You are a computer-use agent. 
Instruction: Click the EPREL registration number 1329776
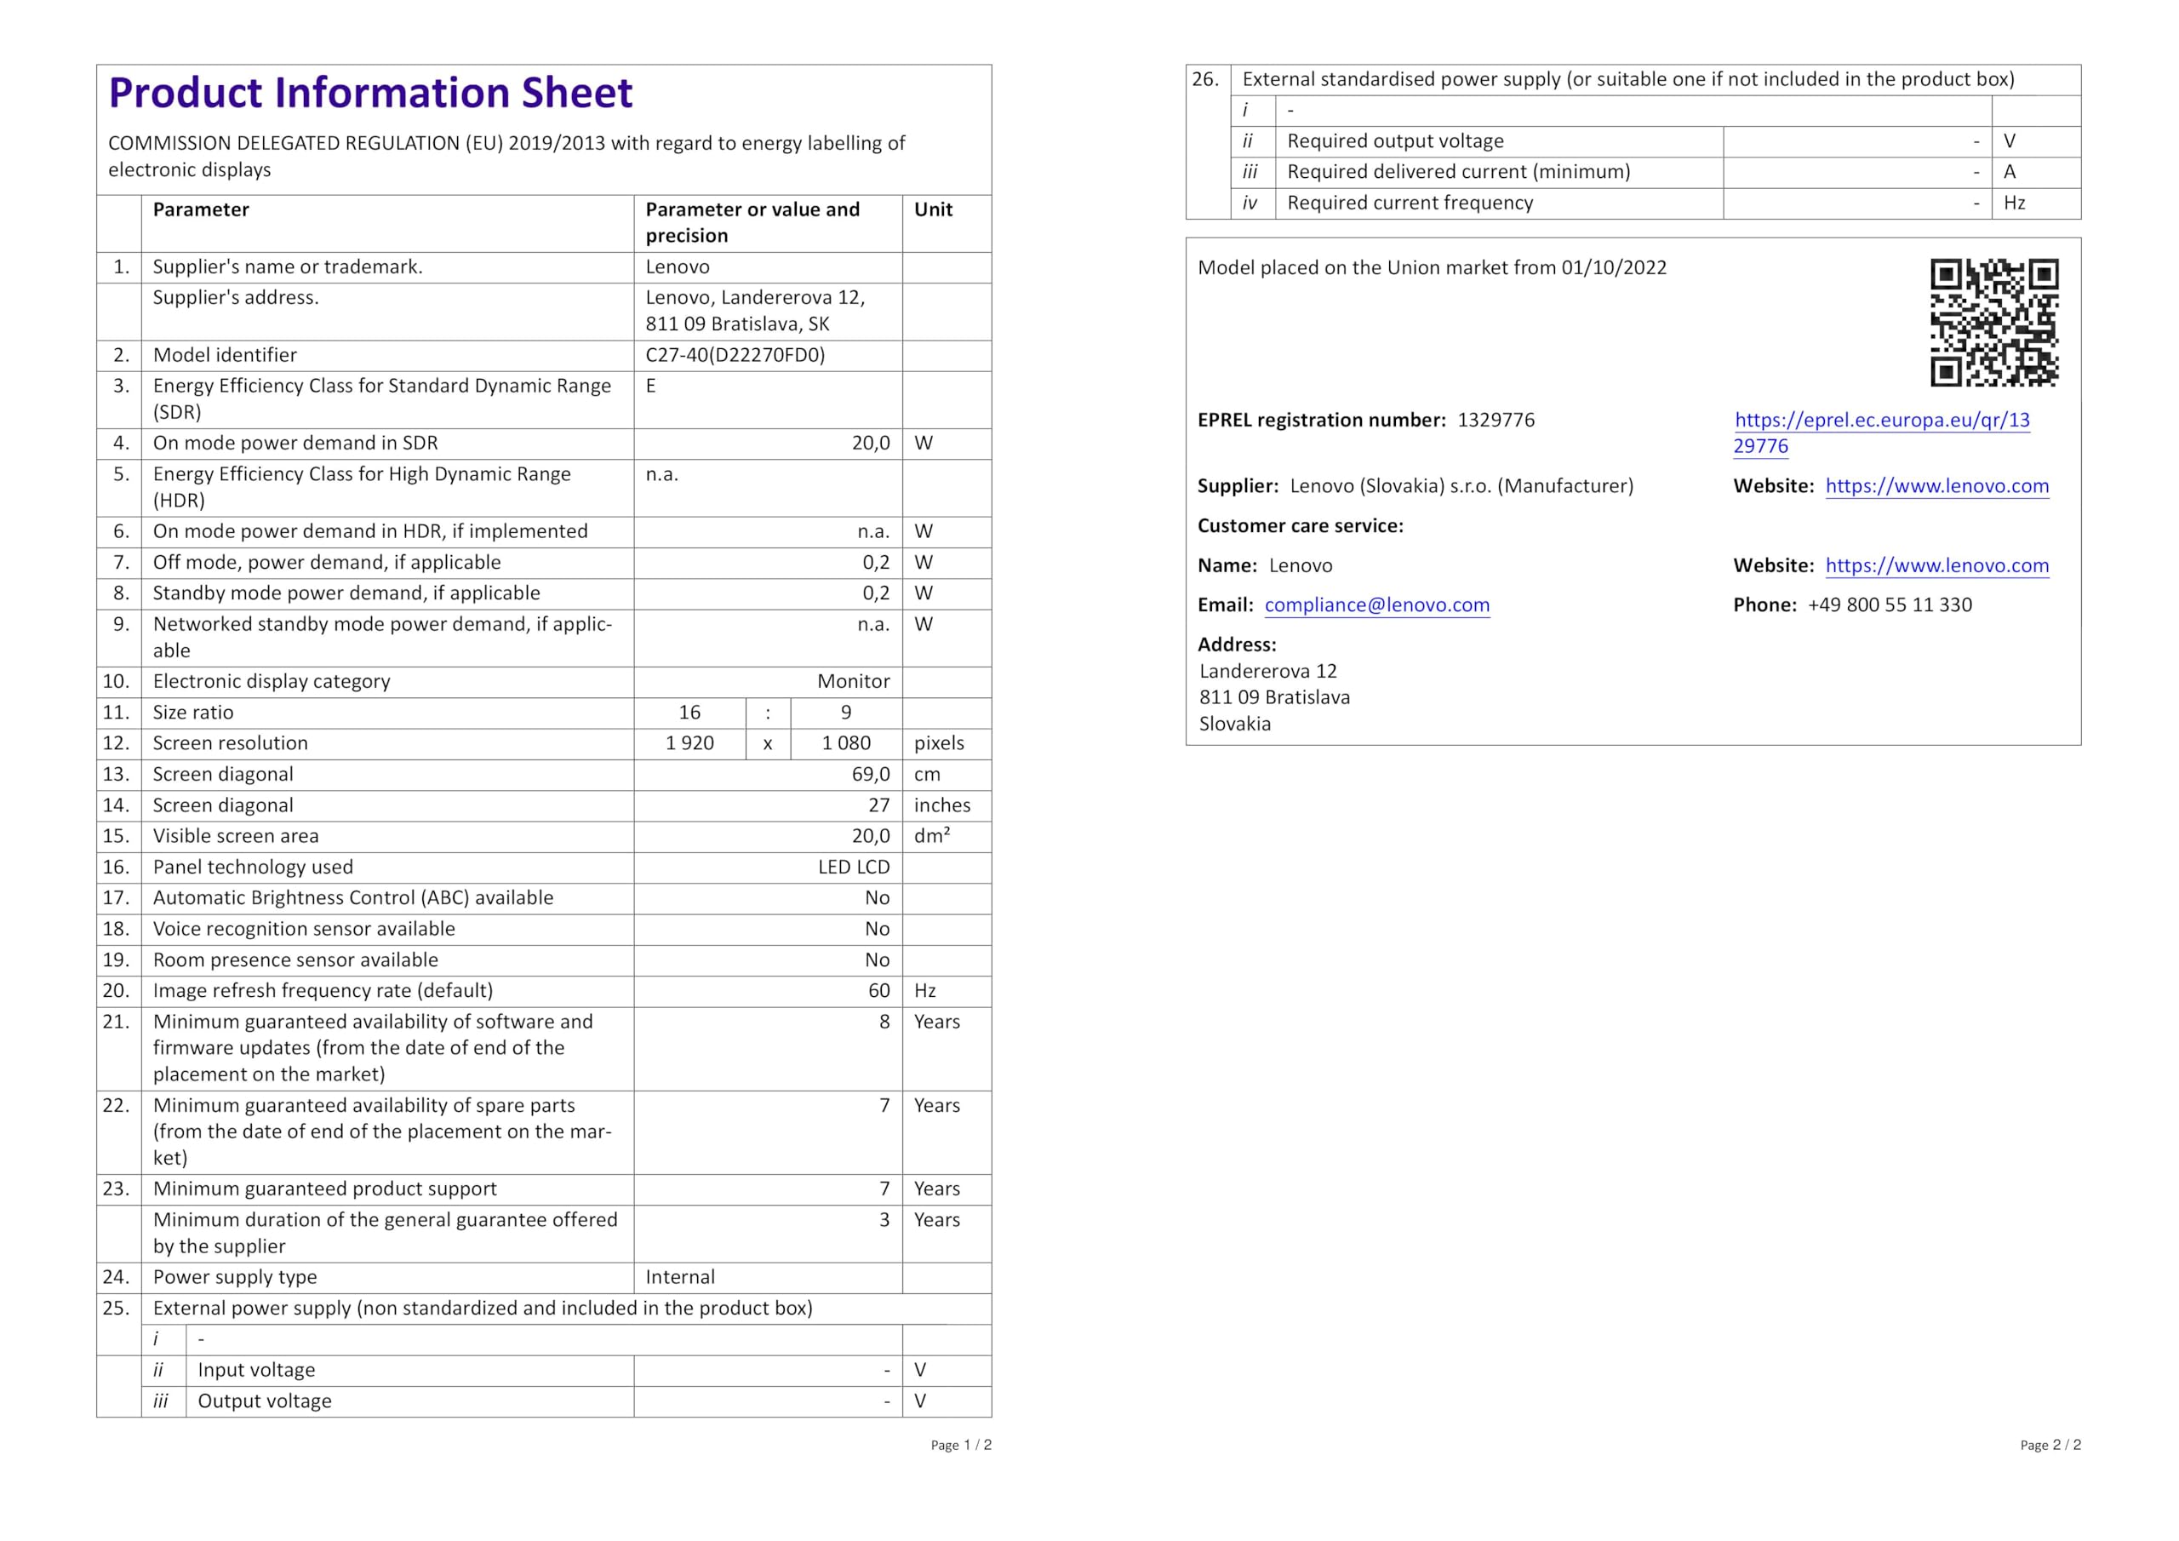(1496, 421)
